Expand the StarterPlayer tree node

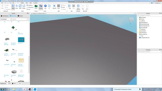point(138,33)
